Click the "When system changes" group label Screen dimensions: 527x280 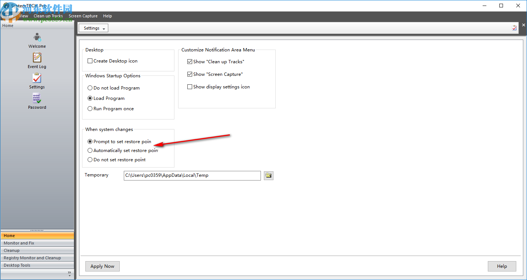pos(109,129)
